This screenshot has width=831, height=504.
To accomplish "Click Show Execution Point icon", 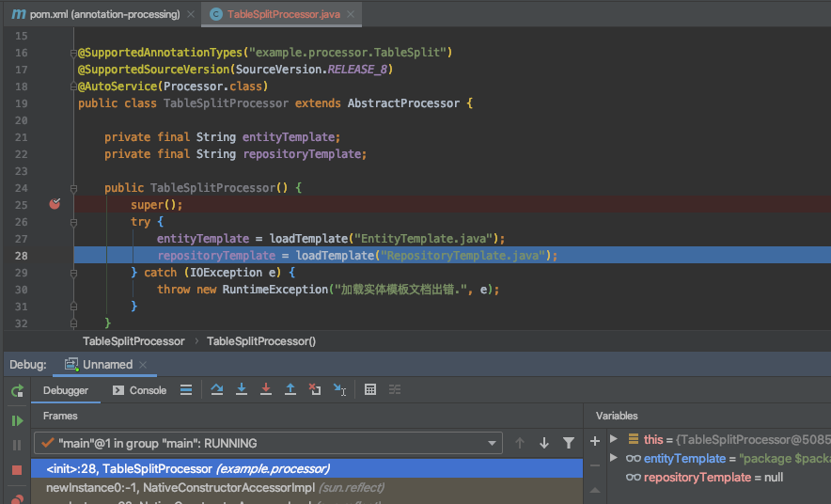I will (186, 390).
